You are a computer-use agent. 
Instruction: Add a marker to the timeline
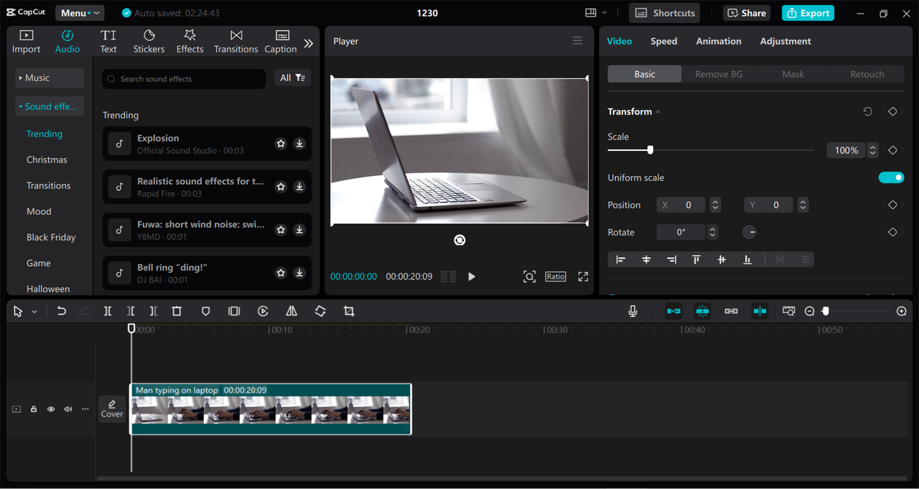click(x=205, y=311)
